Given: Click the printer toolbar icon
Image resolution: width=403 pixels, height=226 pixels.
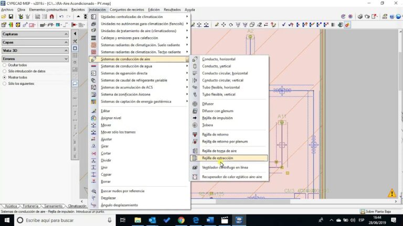Looking at the screenshot, I should click(360, 17).
